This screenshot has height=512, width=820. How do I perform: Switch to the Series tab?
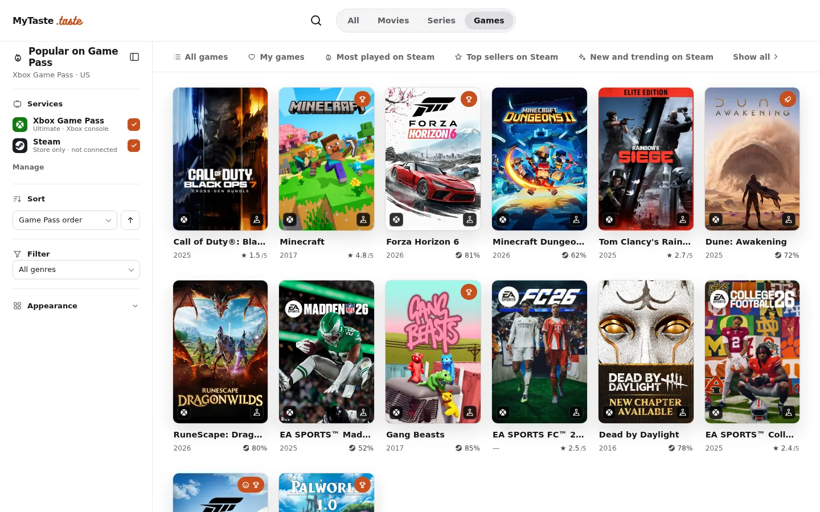click(441, 20)
